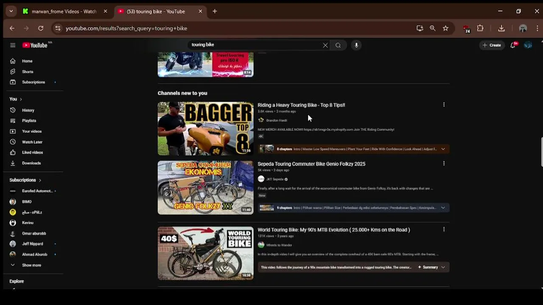Open browser downloads icon
Screen dimensions: 543x305
[x=501, y=28]
